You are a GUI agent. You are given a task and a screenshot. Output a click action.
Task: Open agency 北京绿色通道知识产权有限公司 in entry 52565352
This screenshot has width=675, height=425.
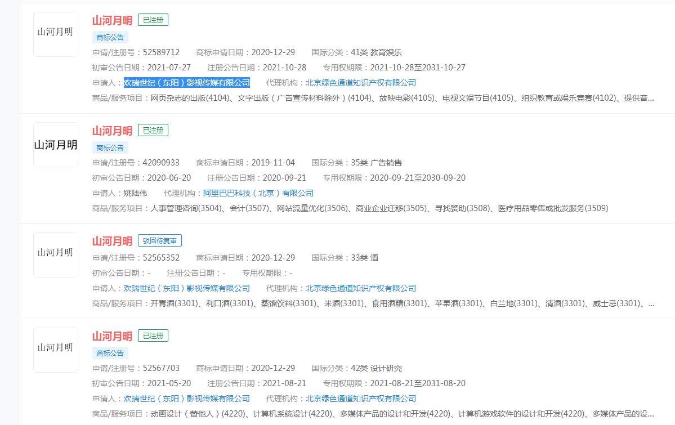[x=361, y=288]
